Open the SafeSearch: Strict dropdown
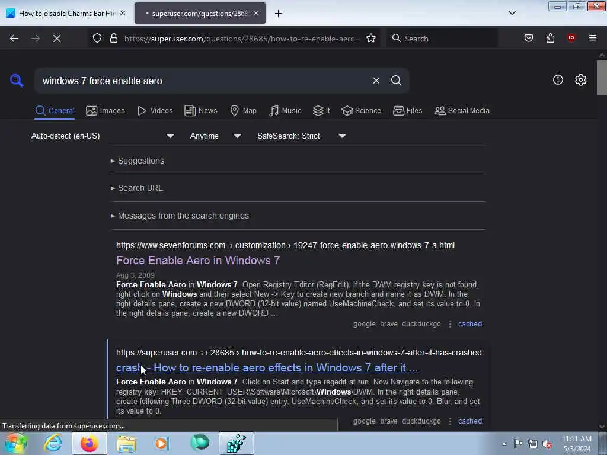 [x=302, y=136]
